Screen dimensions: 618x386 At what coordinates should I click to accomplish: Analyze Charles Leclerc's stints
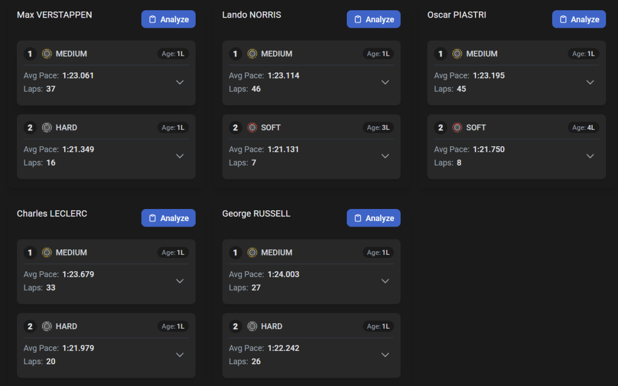[169, 218]
